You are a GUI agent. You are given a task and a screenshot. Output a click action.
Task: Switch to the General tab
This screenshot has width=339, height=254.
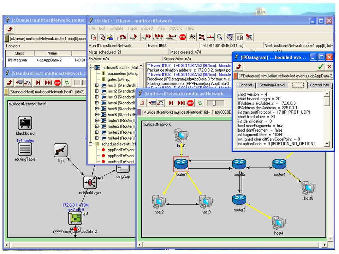tap(245, 85)
